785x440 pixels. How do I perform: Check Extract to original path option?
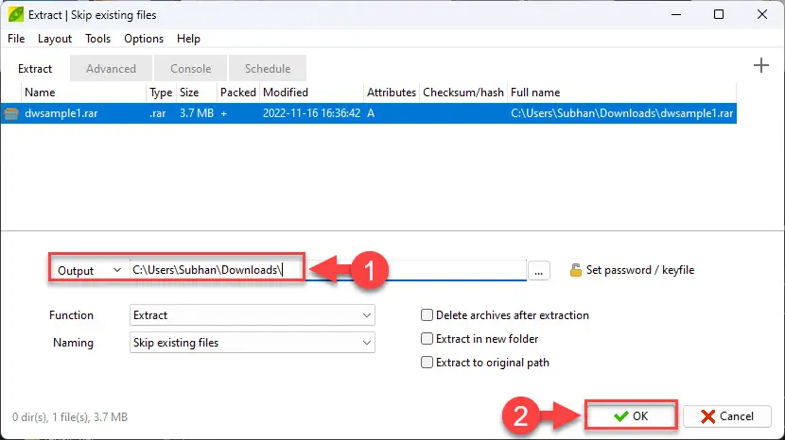point(427,362)
